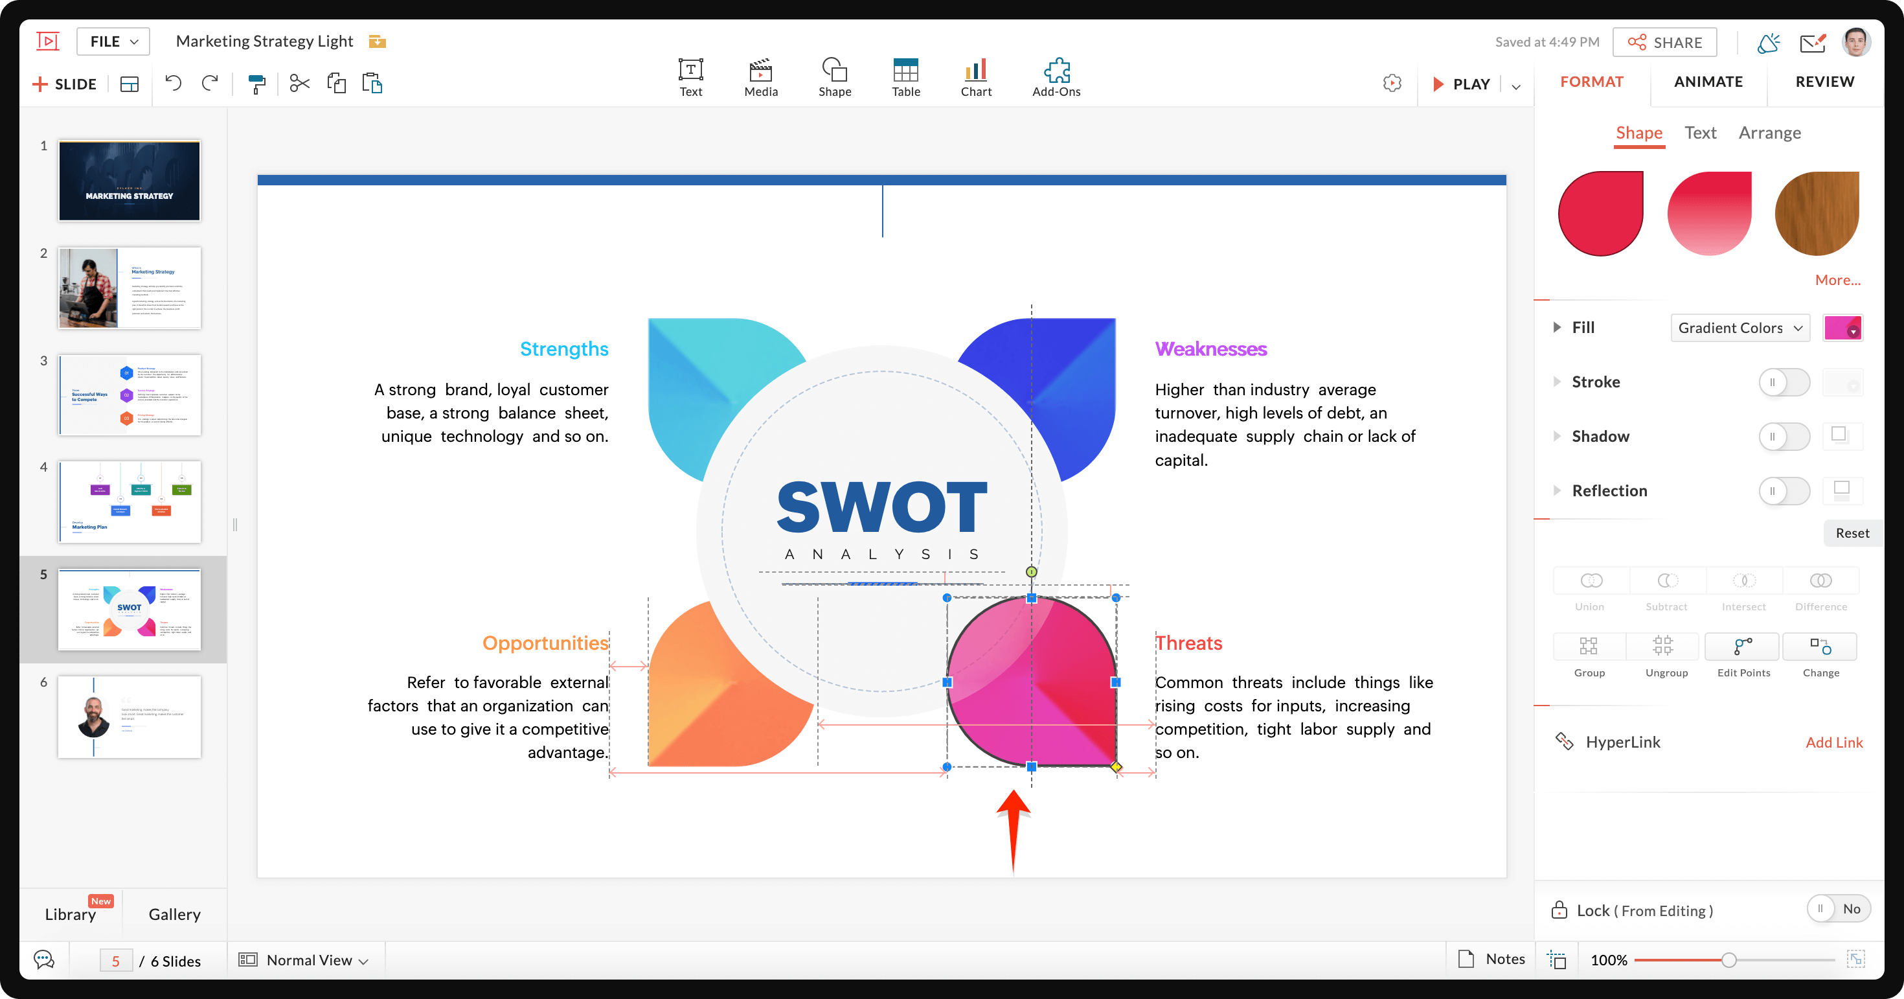Click the scissors Cut icon
The height and width of the screenshot is (999, 1904).
point(299,84)
